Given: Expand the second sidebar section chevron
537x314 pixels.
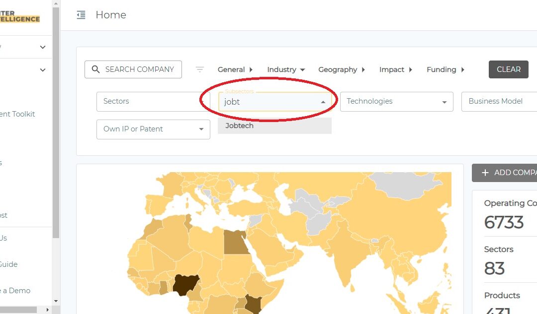Looking at the screenshot, I should [x=42, y=70].
